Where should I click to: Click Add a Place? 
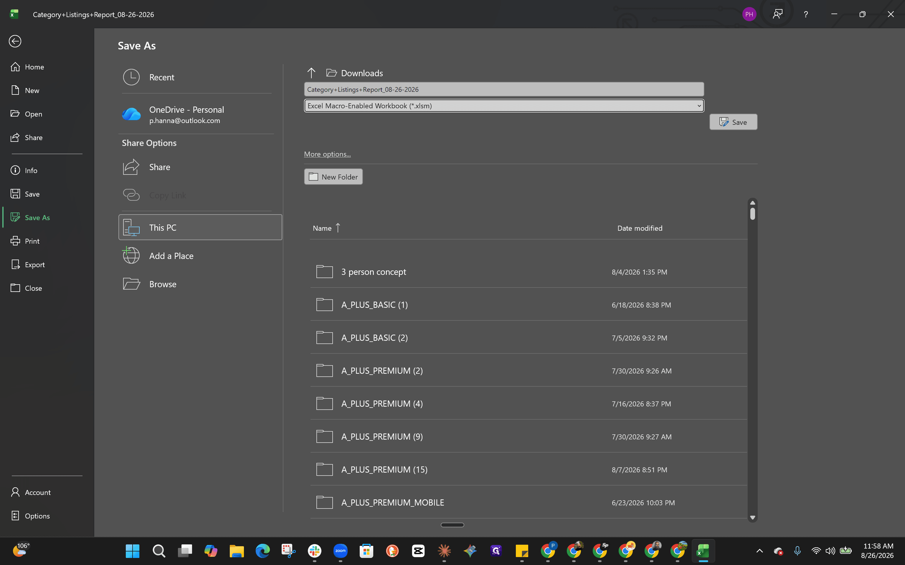coord(200,256)
